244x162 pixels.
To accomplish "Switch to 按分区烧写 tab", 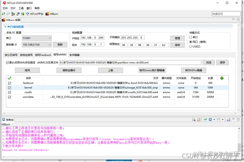I will 11,55.
